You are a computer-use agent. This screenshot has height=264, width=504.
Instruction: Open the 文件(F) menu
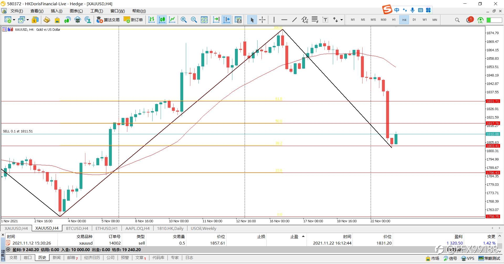coord(17,11)
